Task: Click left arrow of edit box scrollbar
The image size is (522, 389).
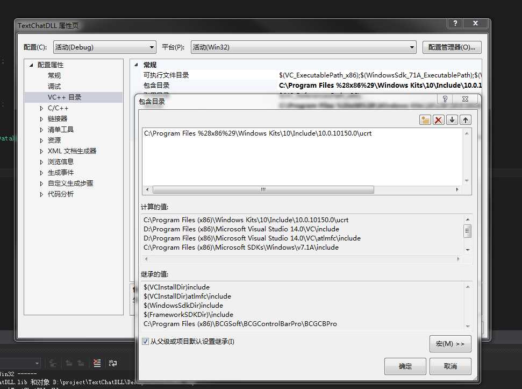Action: (x=147, y=189)
